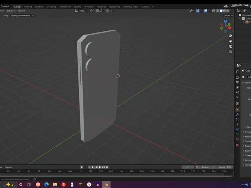Open the Global transform orientation dropdown
Image resolution: width=251 pixels, height=188 pixels.
point(81,11)
